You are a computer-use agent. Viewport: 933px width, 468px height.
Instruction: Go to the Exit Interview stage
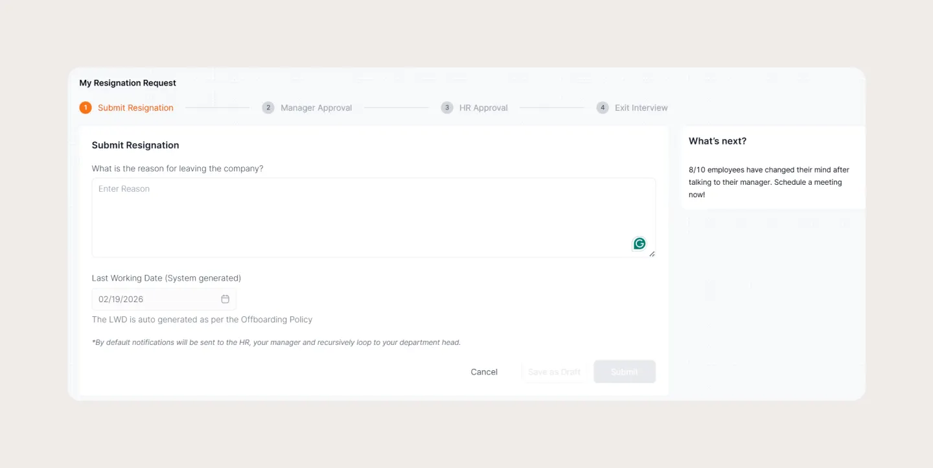641,107
